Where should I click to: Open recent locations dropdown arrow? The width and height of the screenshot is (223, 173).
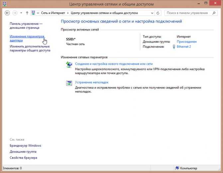(x=21, y=13)
